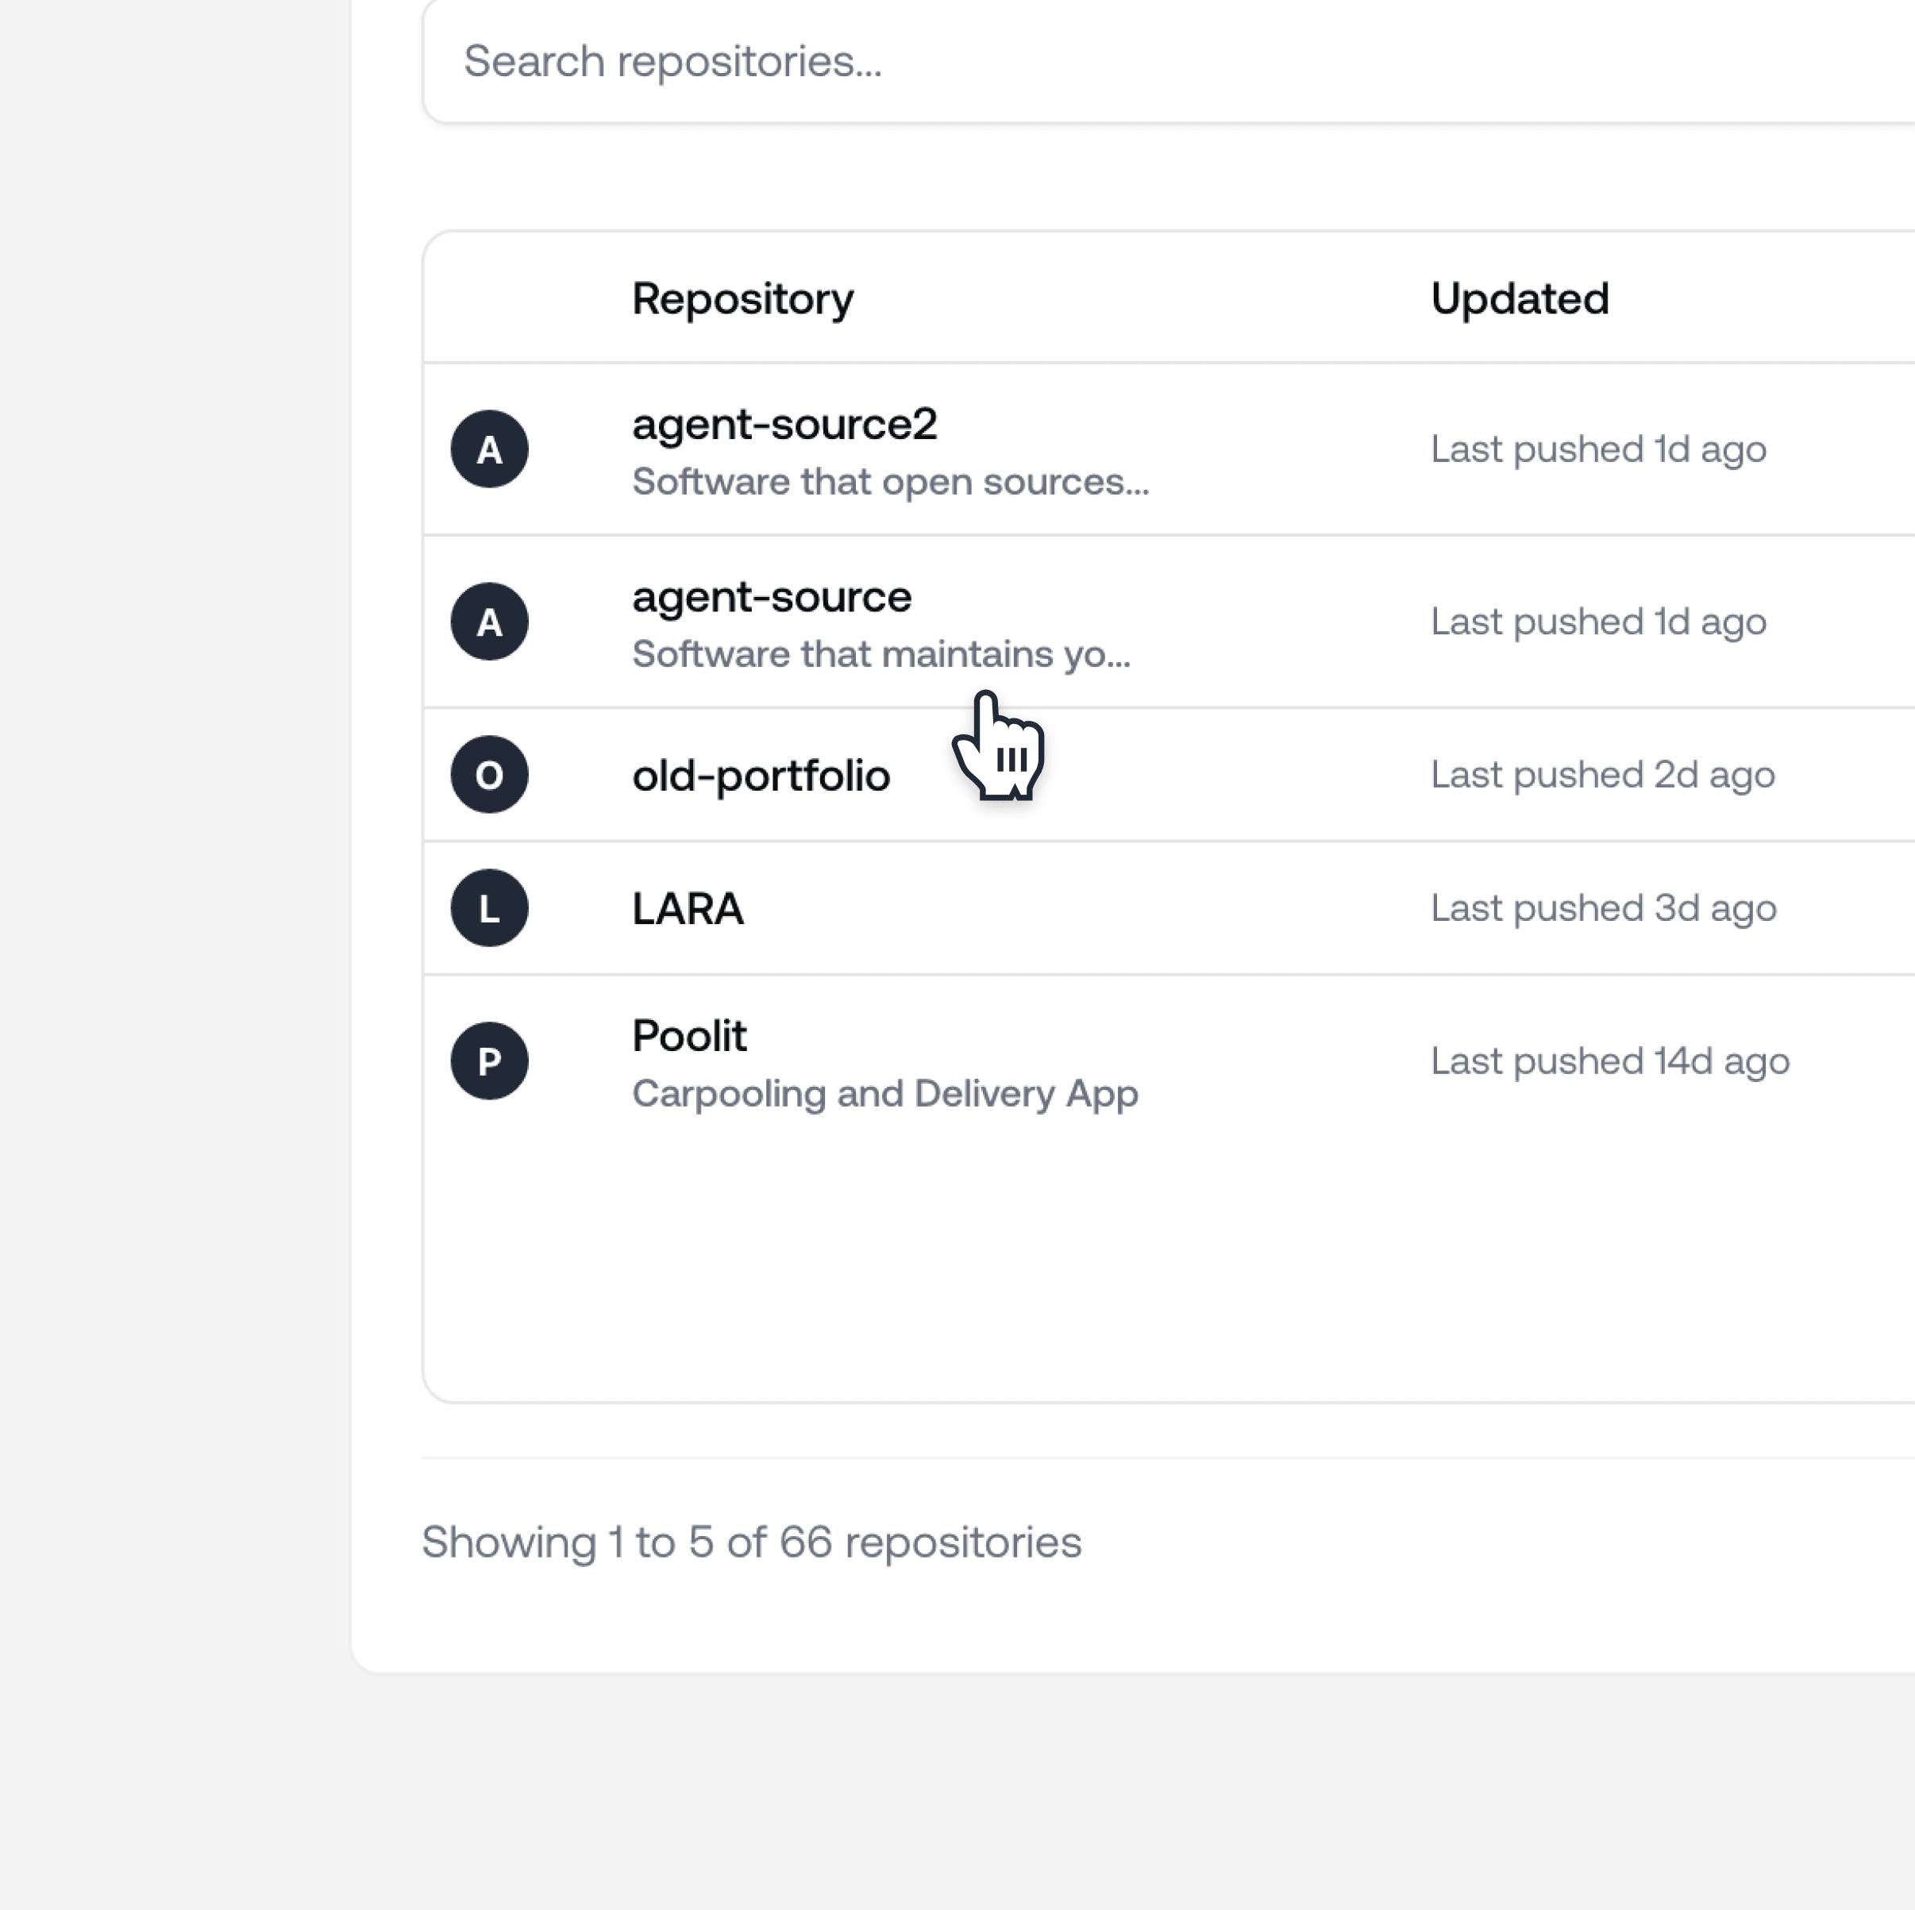The height and width of the screenshot is (1910, 1915).
Task: Click "Software that open sources..." description
Action: click(x=890, y=482)
